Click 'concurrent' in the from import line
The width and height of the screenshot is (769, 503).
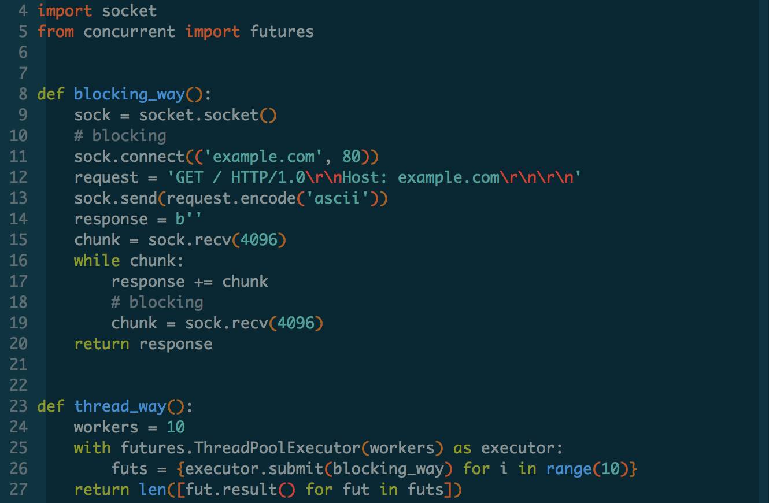pos(129,32)
